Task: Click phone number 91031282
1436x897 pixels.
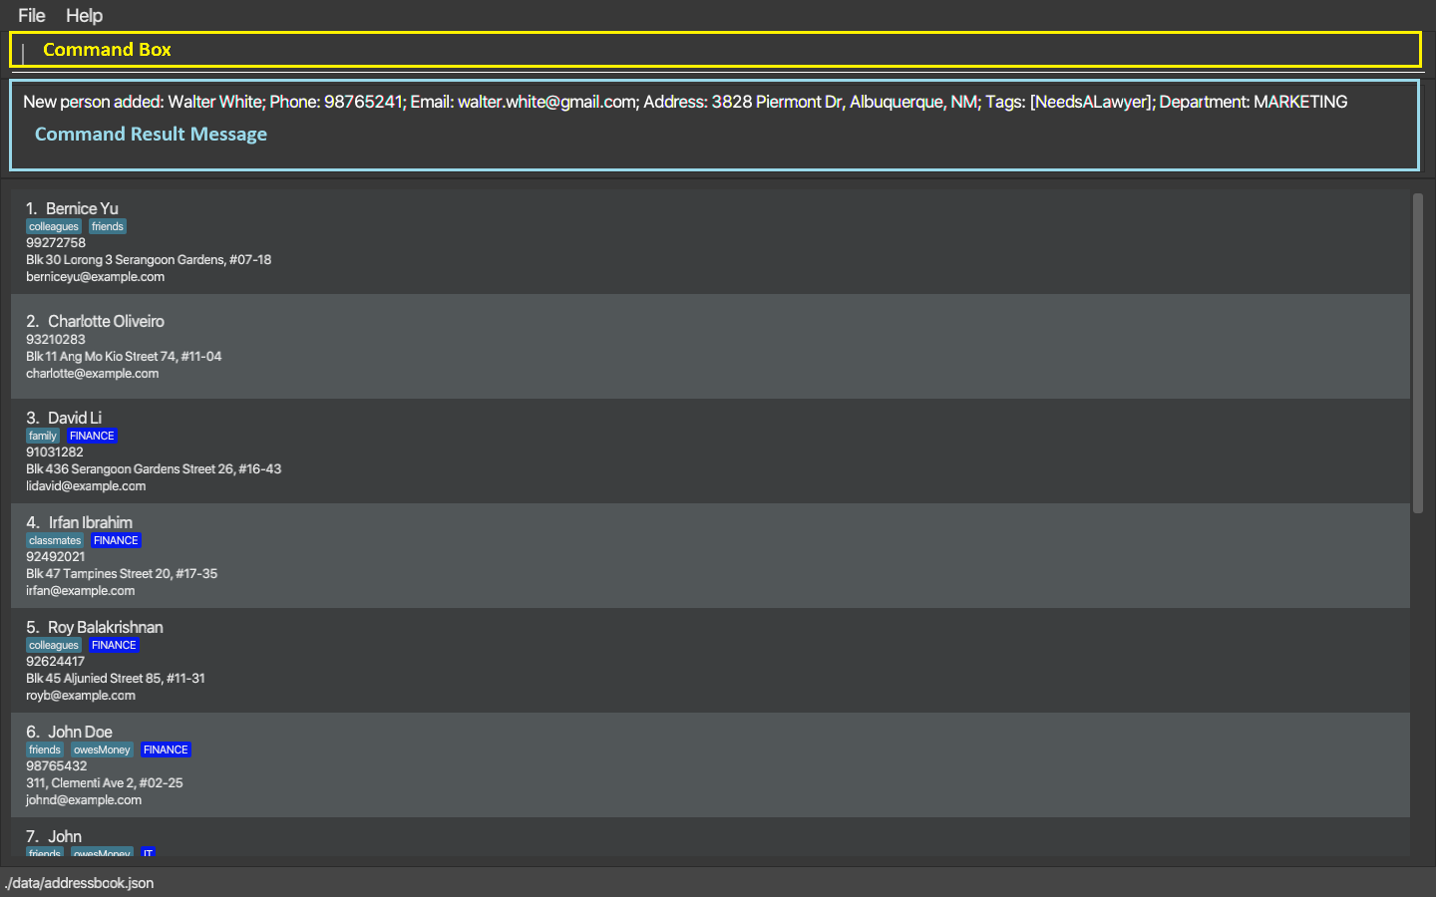Action: point(55,452)
